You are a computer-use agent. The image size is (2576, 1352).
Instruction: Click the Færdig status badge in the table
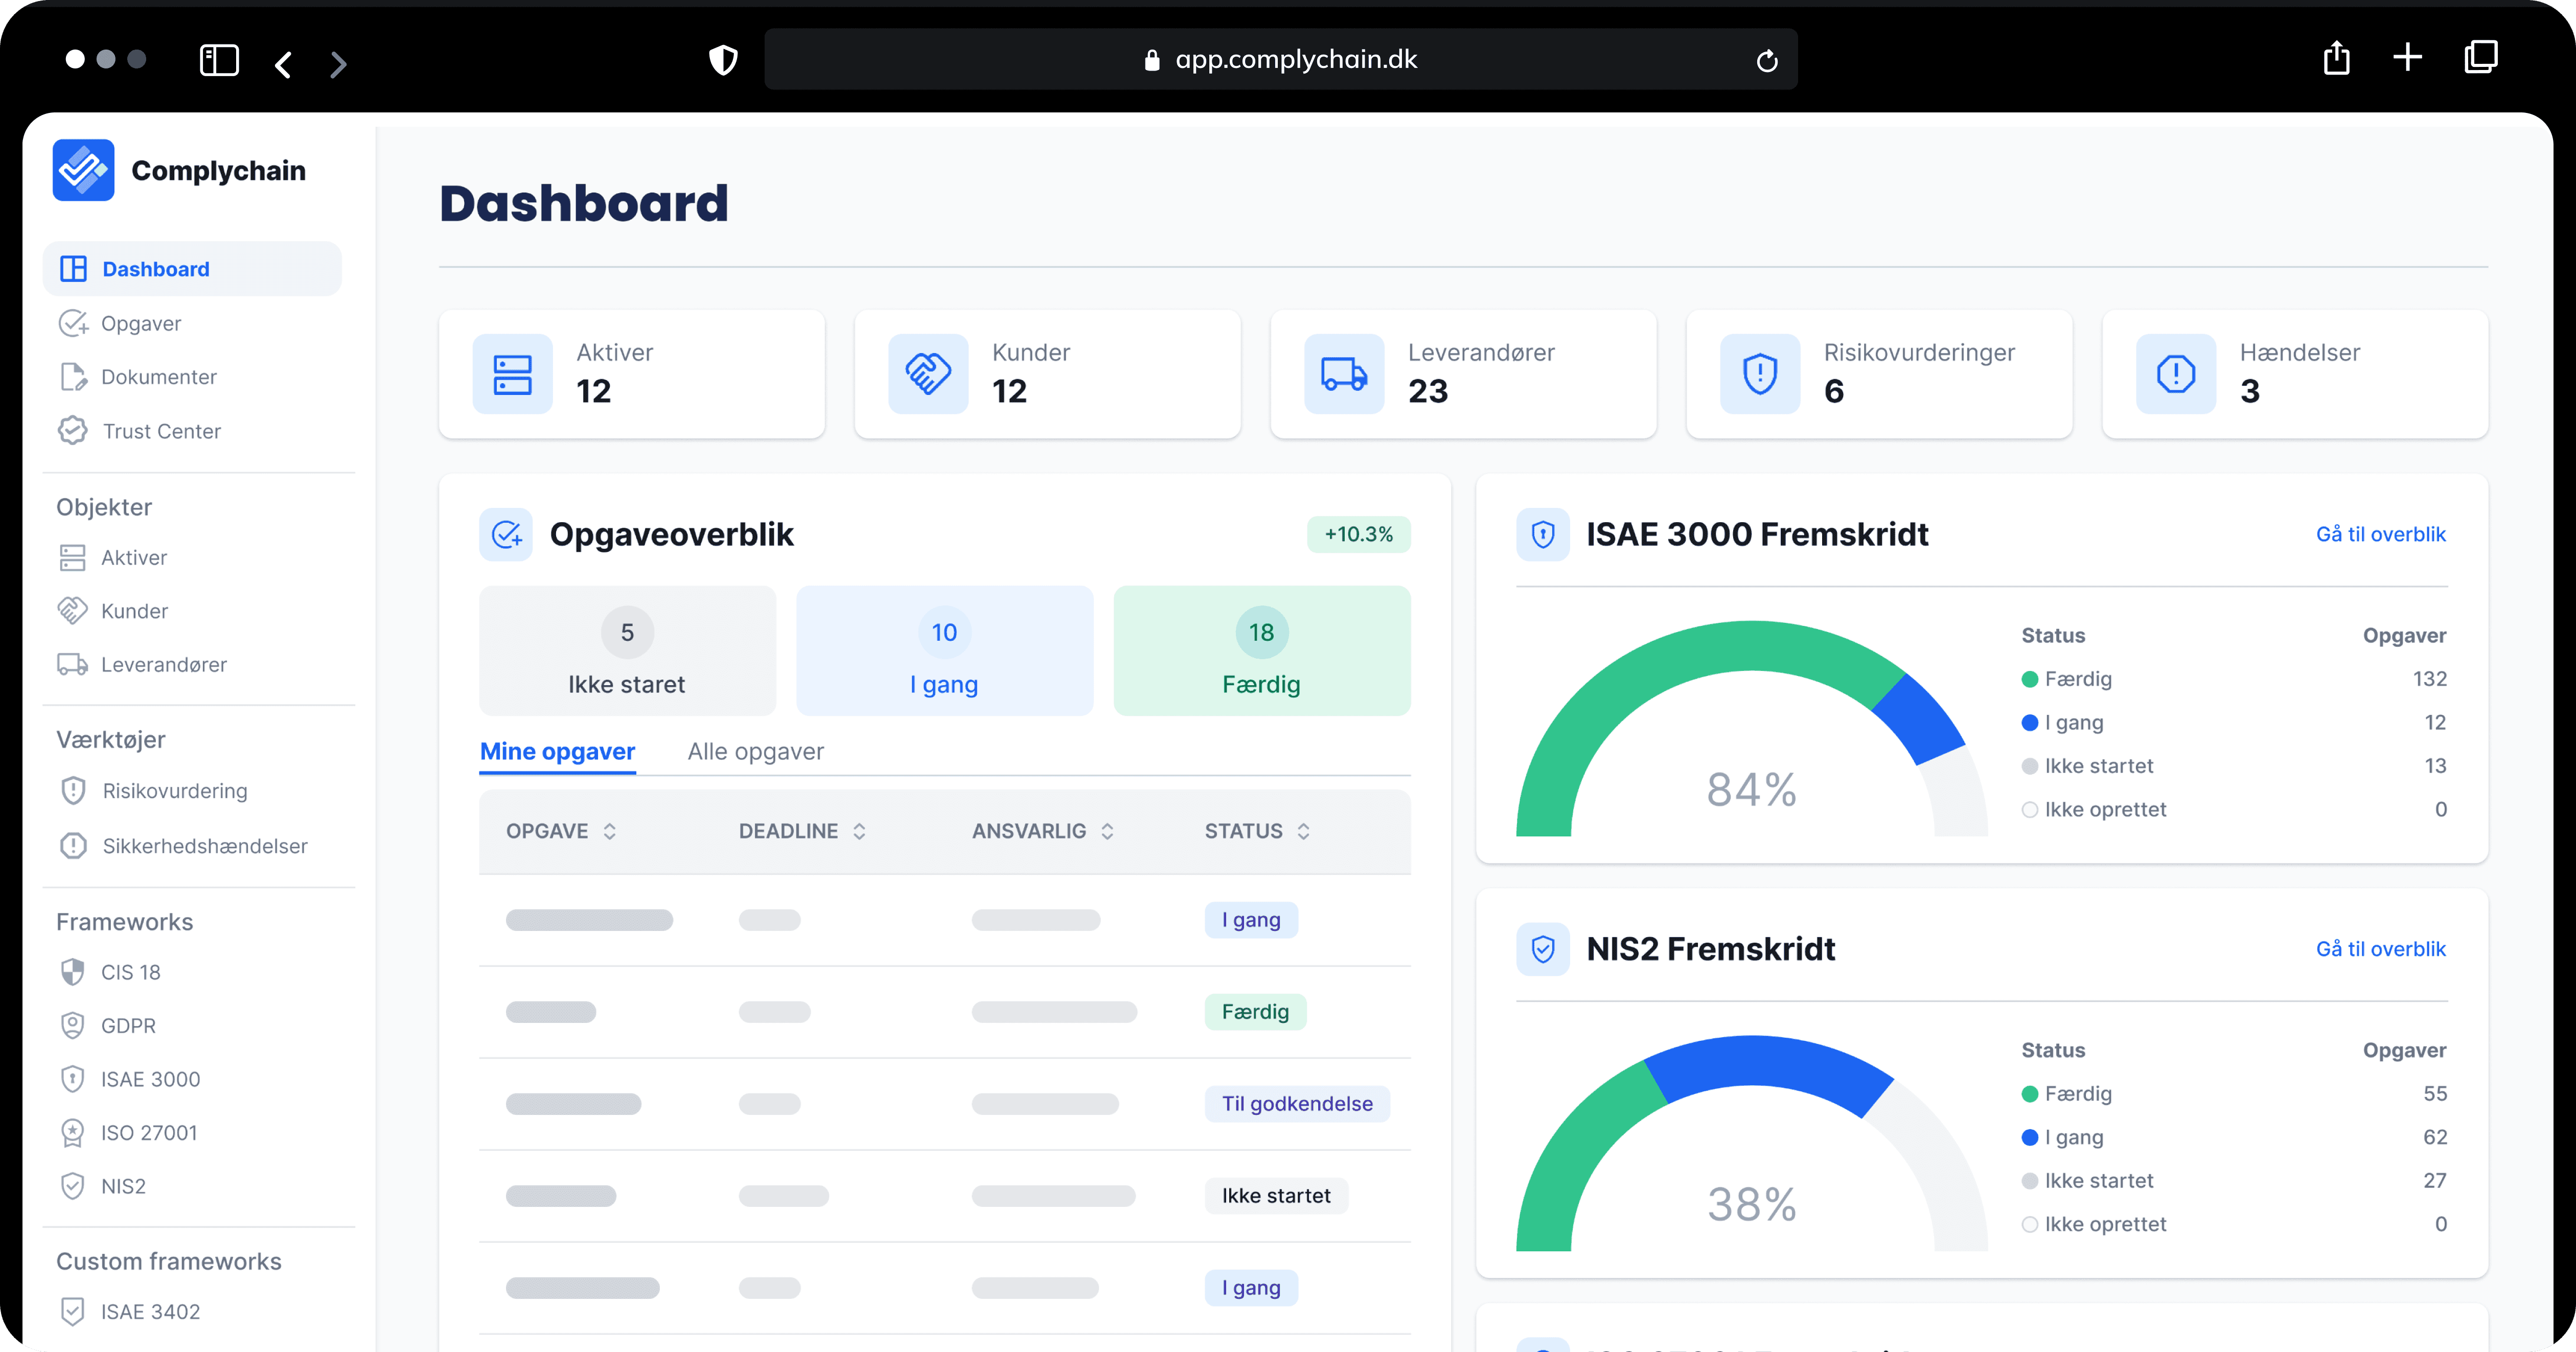(1255, 1012)
